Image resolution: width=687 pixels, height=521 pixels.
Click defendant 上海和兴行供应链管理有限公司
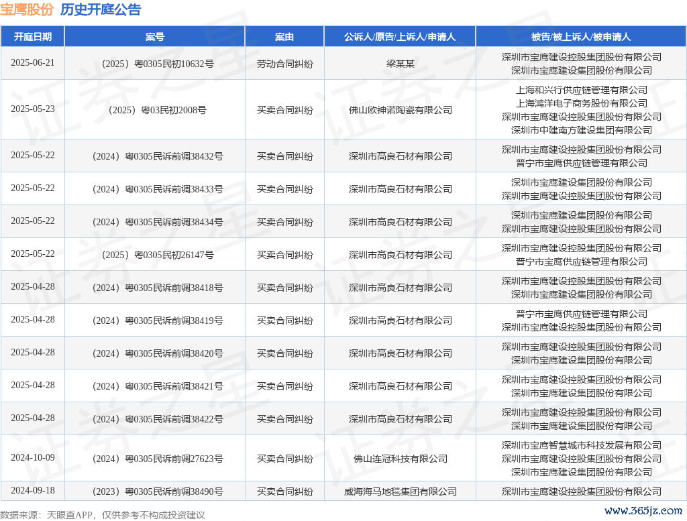pyautogui.click(x=581, y=90)
